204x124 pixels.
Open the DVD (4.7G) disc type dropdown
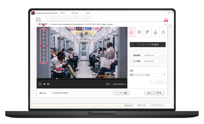[x=144, y=105]
